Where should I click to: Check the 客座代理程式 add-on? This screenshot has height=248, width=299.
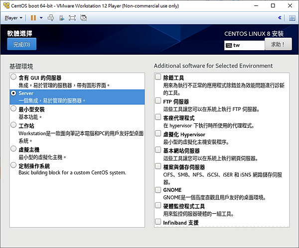[158, 117]
